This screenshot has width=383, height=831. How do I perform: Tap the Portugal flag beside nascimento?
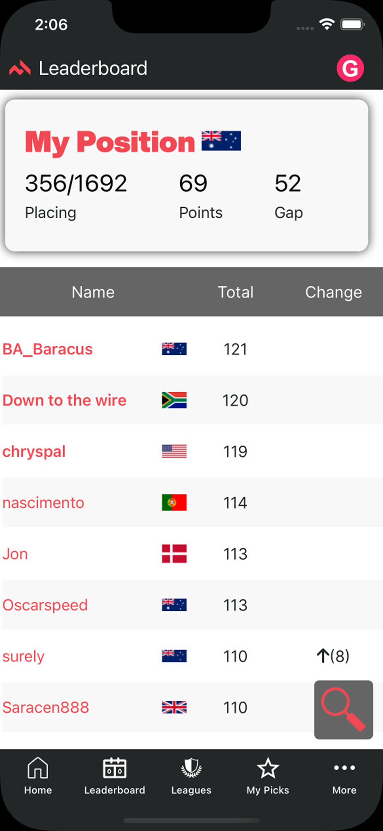coord(174,503)
